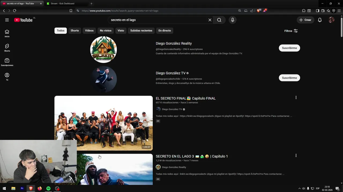Screen dimensions: 343x192
Task: Select the Shorts filter chip
Action: (x=75, y=30)
